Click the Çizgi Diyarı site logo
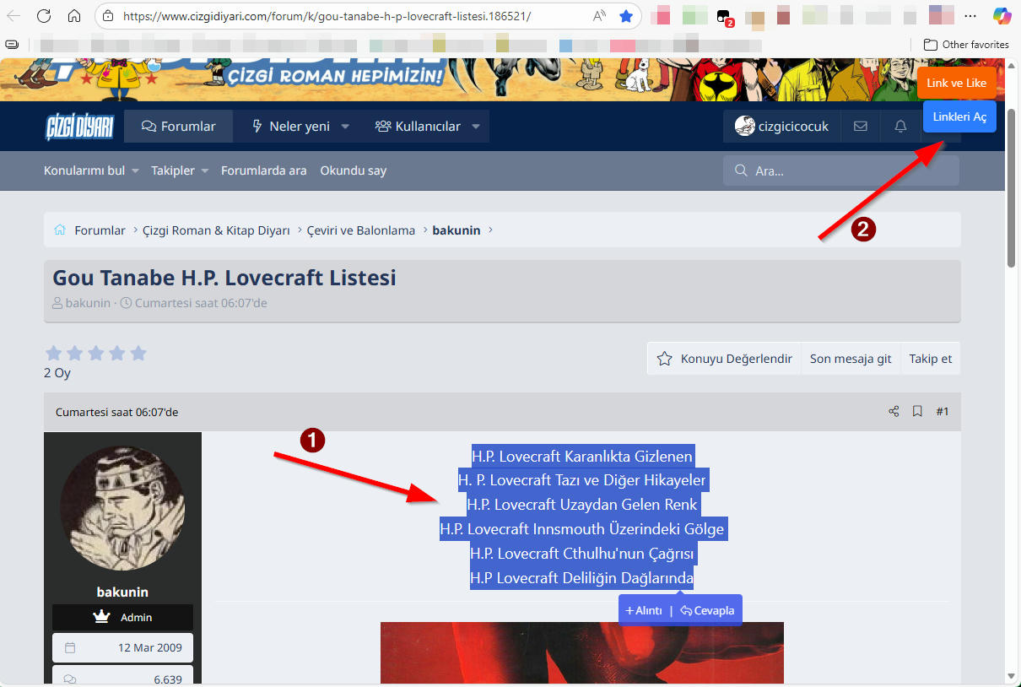 pos(79,127)
